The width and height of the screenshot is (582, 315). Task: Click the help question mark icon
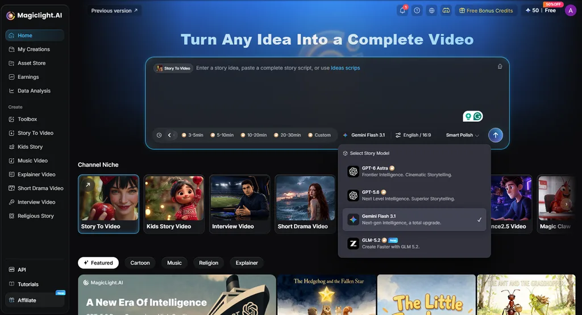click(x=417, y=10)
